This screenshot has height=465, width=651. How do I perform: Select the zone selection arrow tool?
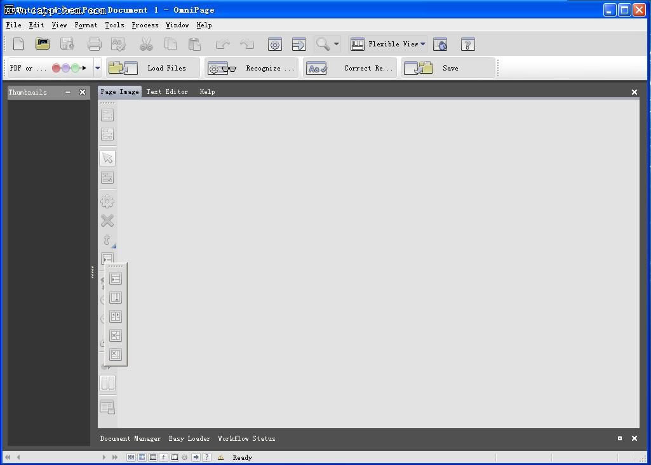point(107,158)
